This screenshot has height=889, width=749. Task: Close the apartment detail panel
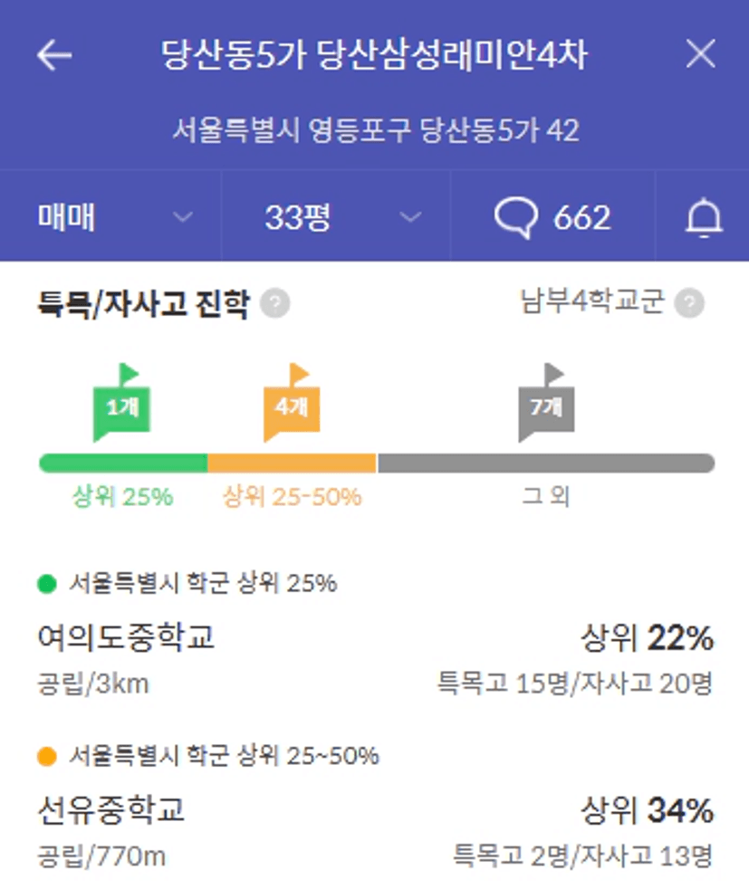pos(700,54)
